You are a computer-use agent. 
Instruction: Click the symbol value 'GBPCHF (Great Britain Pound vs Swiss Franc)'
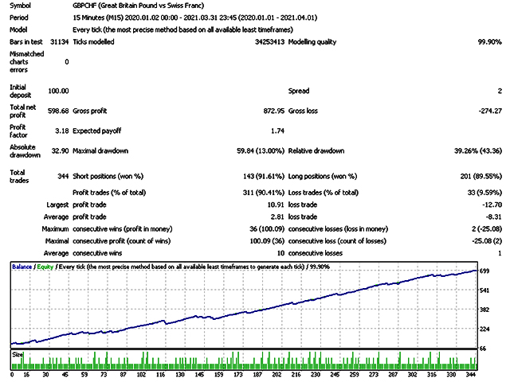tap(138, 6)
